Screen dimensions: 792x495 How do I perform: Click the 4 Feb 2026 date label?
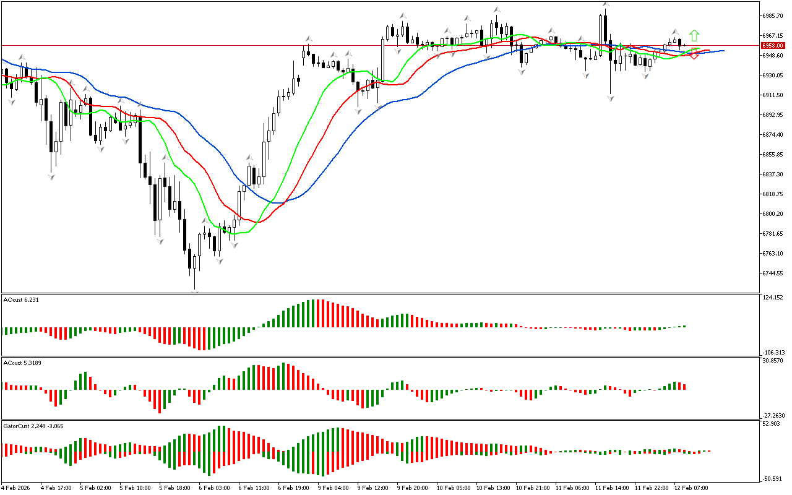point(15,488)
